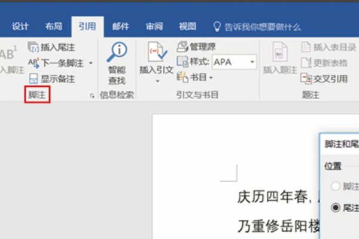Screen dimensions: 359x239
Task: Click the Tell Me lightbulb icon
Action: [x=217, y=27]
